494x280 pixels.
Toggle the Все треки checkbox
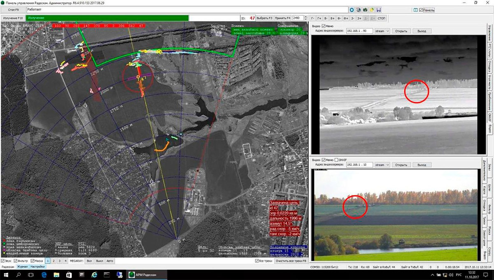pos(257,261)
